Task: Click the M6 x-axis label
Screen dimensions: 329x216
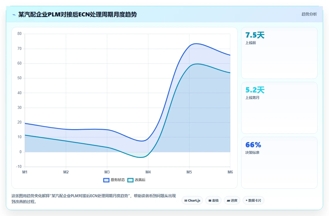Action: [x=230, y=172]
